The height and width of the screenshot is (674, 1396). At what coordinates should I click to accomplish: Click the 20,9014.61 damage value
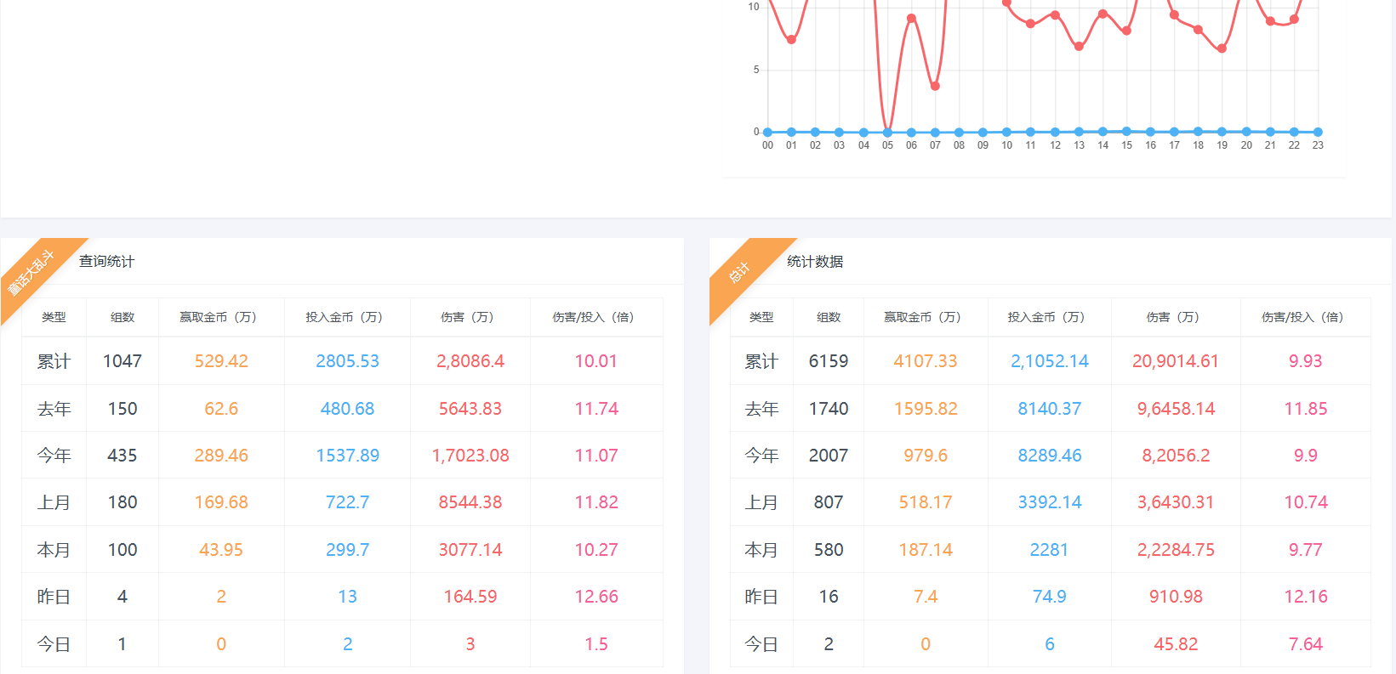[x=1175, y=361]
